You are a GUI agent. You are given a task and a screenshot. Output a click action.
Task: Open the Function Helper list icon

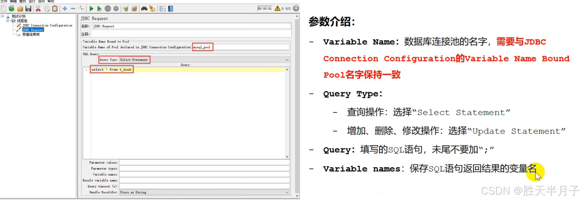coord(162,9)
